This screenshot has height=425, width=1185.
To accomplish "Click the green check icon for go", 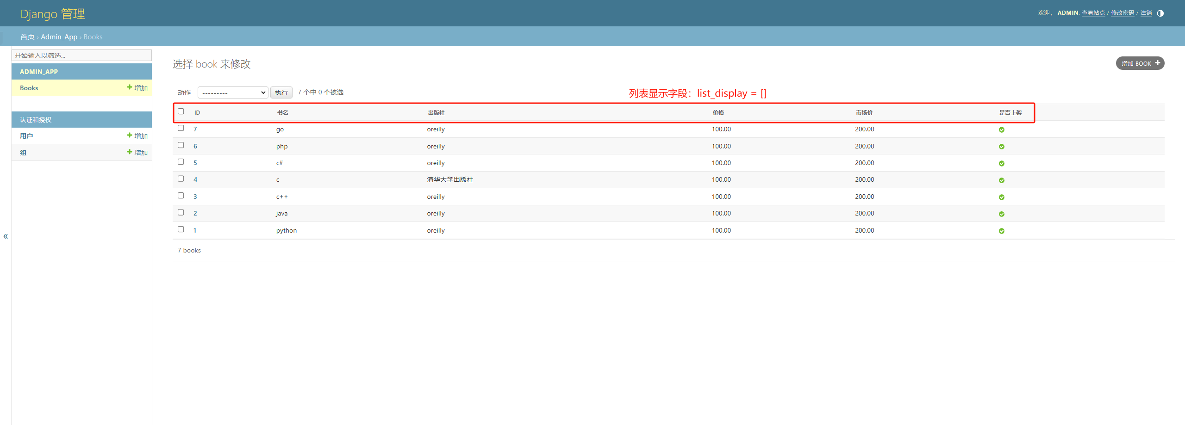I will pos(1001,129).
